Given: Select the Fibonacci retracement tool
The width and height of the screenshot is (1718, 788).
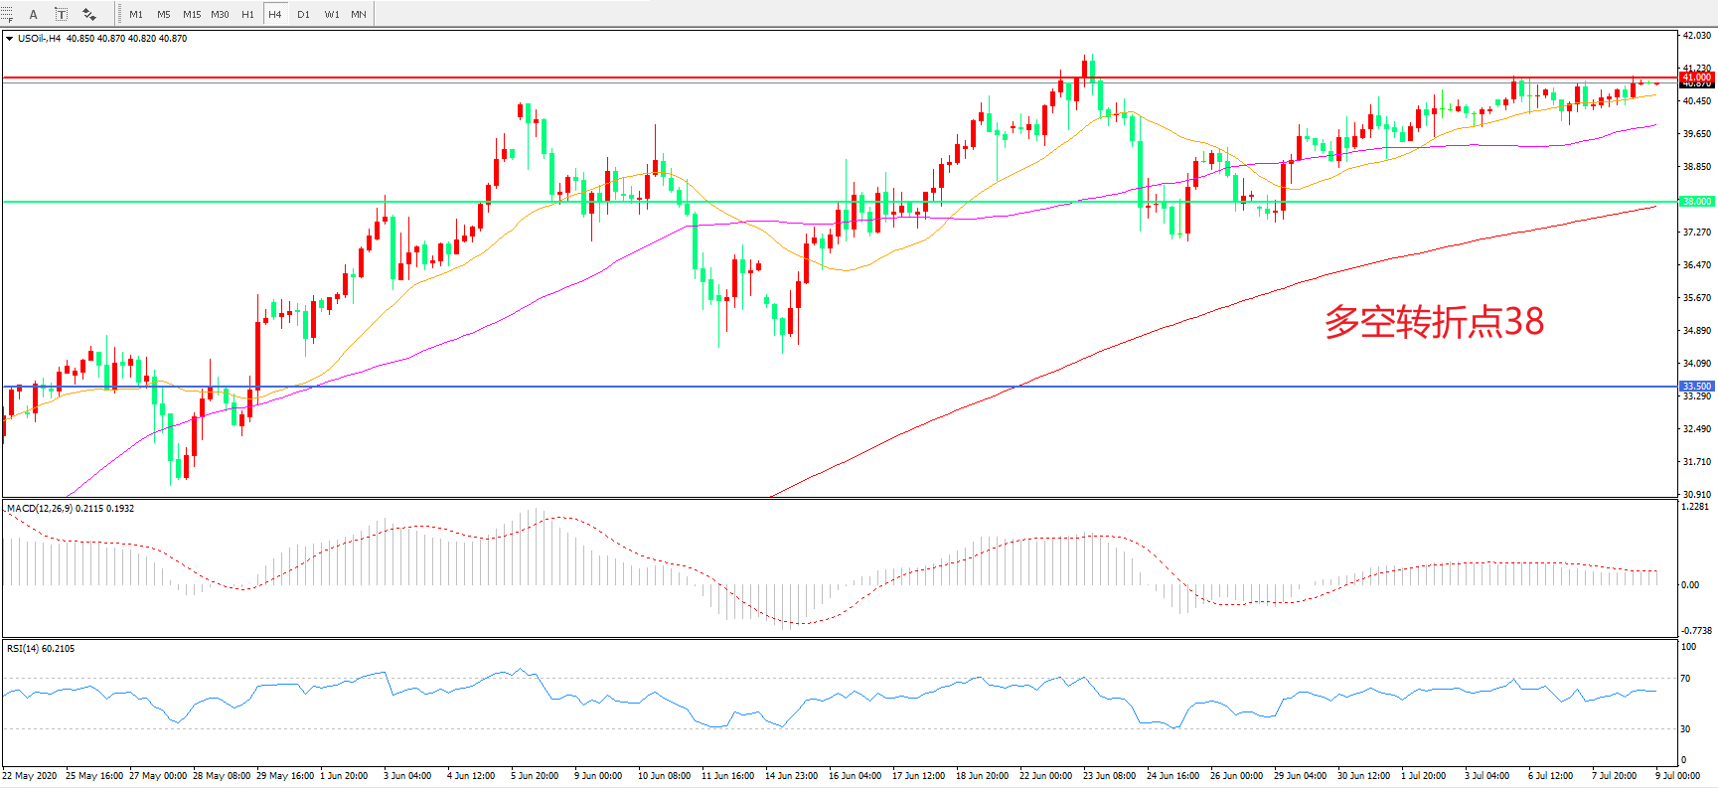Looking at the screenshot, I should click(x=6, y=14).
